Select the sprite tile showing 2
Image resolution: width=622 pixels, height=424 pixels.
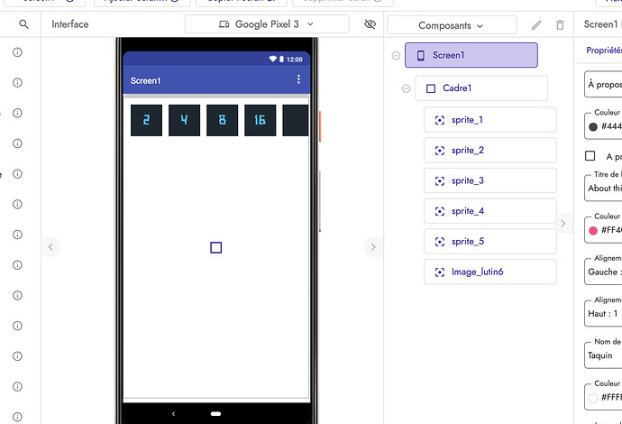pos(146,120)
